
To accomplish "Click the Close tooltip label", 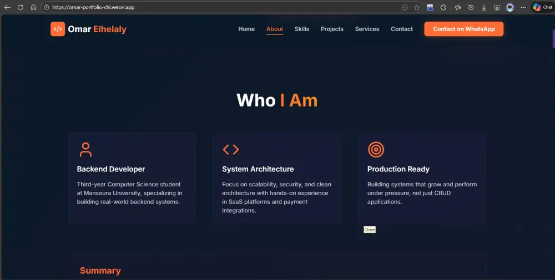I will [x=370, y=230].
